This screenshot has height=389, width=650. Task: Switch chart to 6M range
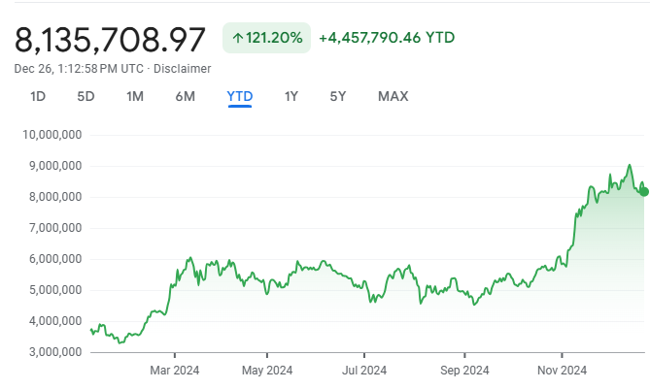click(x=186, y=96)
